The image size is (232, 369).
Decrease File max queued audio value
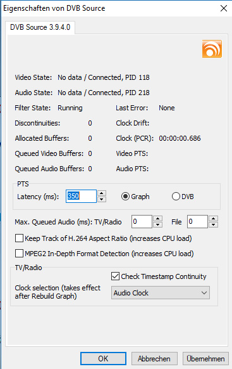click(214, 224)
